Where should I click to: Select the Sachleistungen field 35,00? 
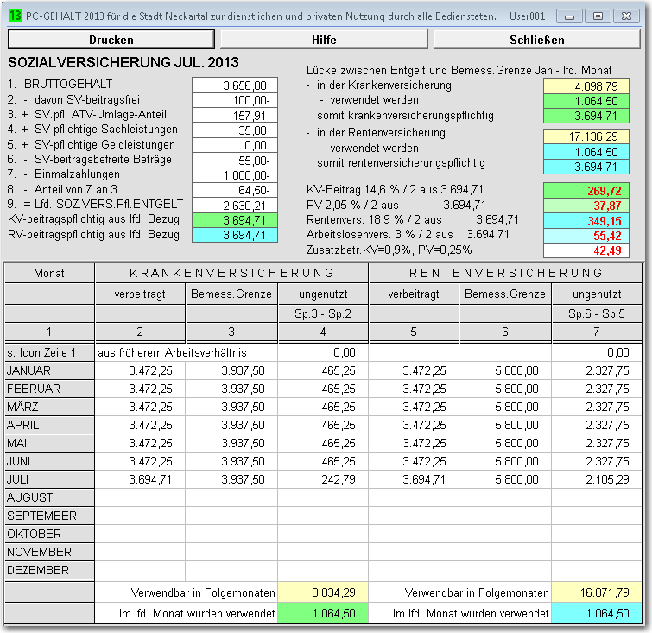pyautogui.click(x=235, y=130)
